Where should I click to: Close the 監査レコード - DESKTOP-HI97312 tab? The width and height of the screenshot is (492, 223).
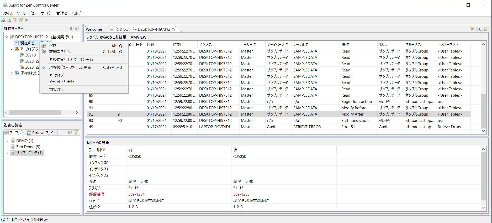[174, 29]
